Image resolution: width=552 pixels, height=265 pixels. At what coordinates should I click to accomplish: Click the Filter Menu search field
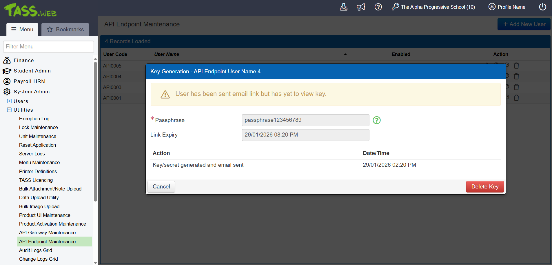[x=48, y=47]
